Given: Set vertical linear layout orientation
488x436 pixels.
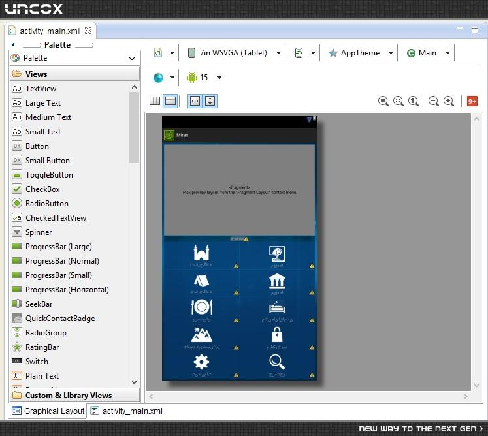Looking at the screenshot, I should (171, 101).
